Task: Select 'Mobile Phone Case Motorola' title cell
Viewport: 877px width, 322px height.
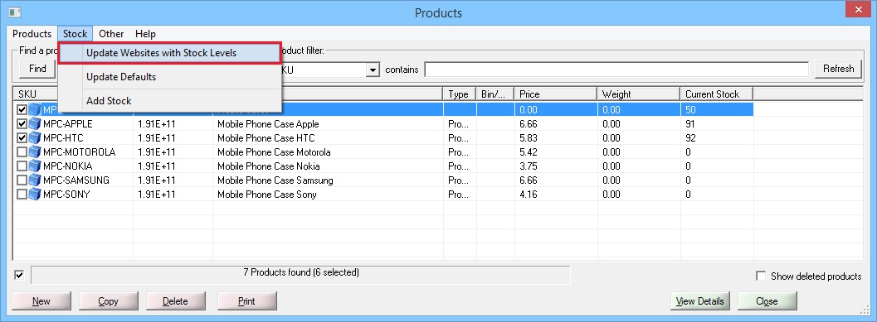Action: coord(274,152)
